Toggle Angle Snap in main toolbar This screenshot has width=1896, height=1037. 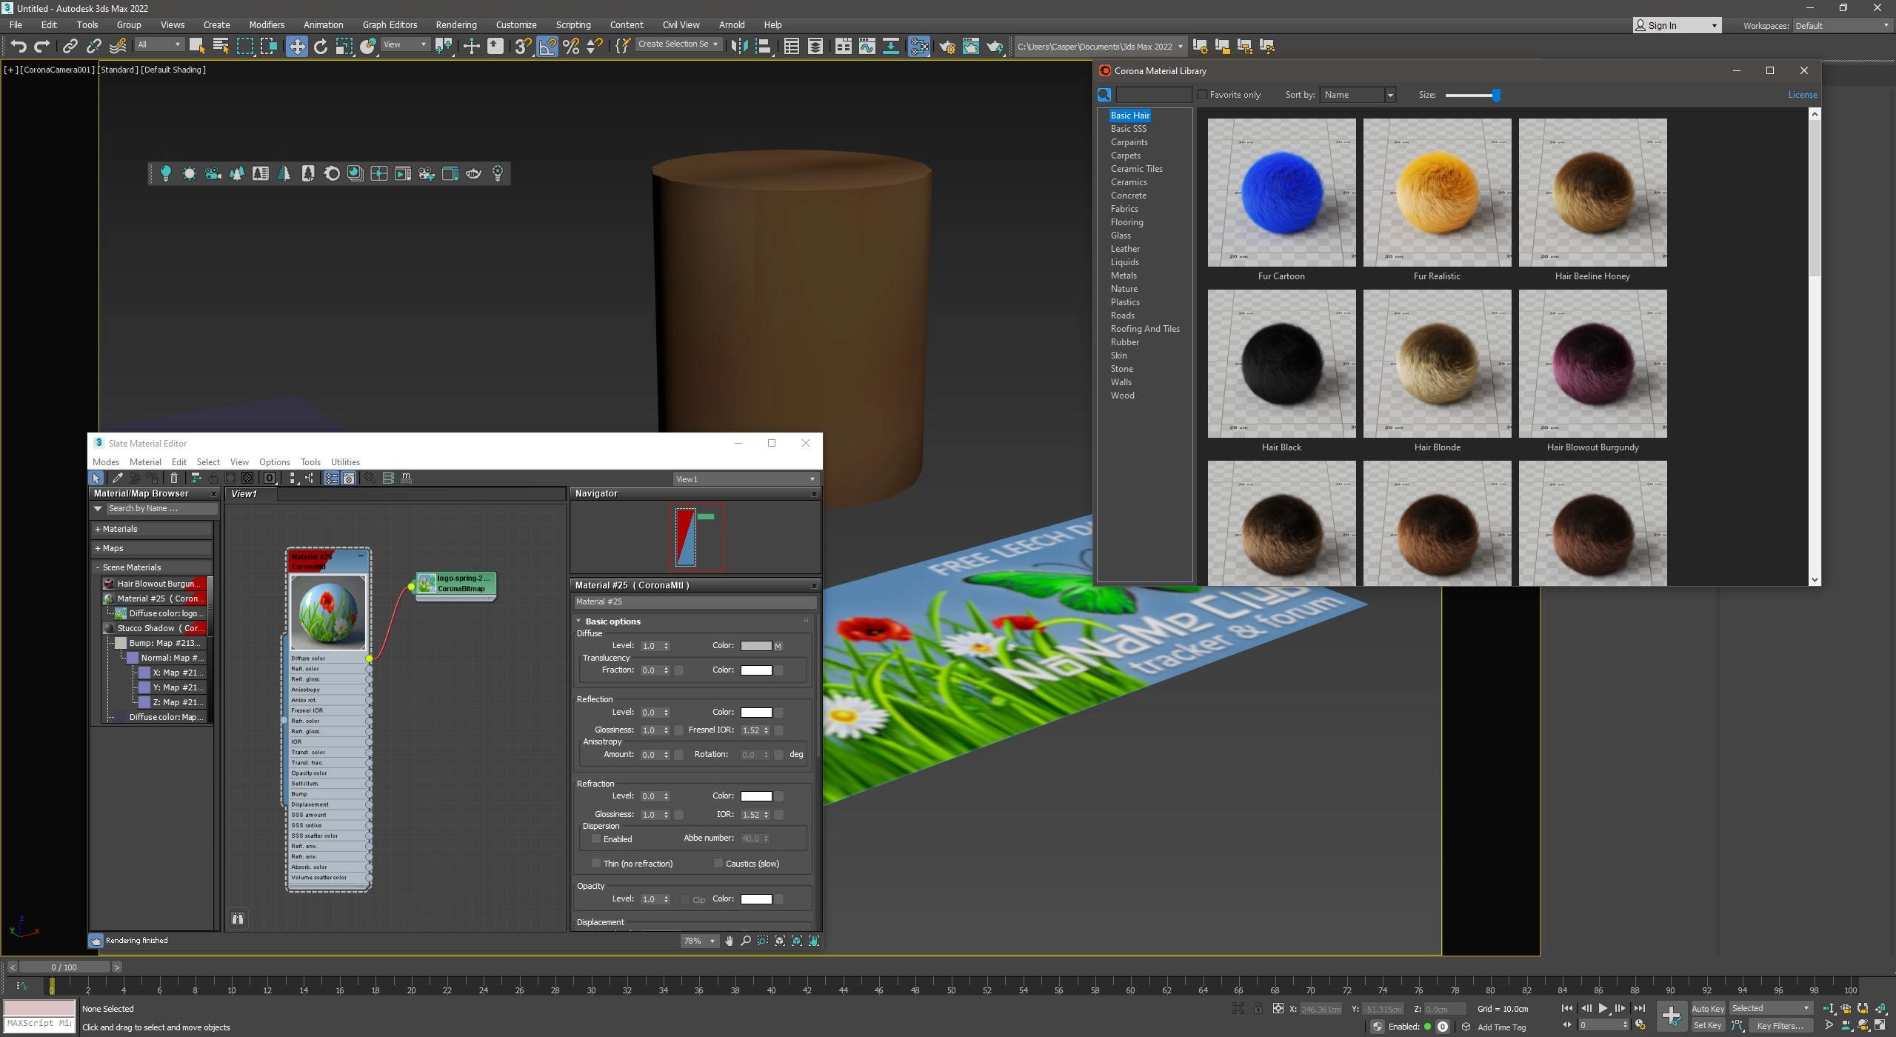(x=547, y=46)
